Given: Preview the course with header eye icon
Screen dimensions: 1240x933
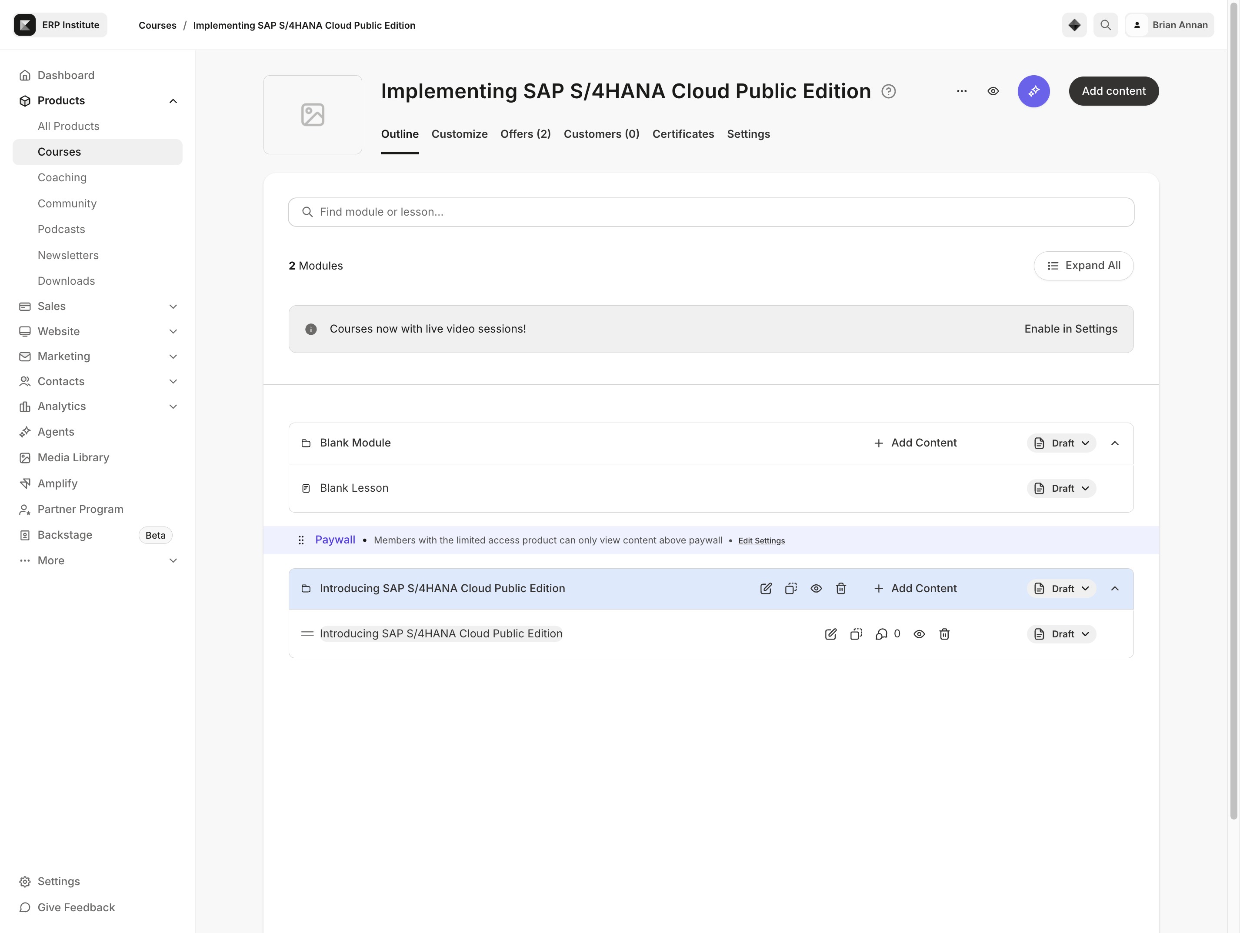Looking at the screenshot, I should (993, 91).
